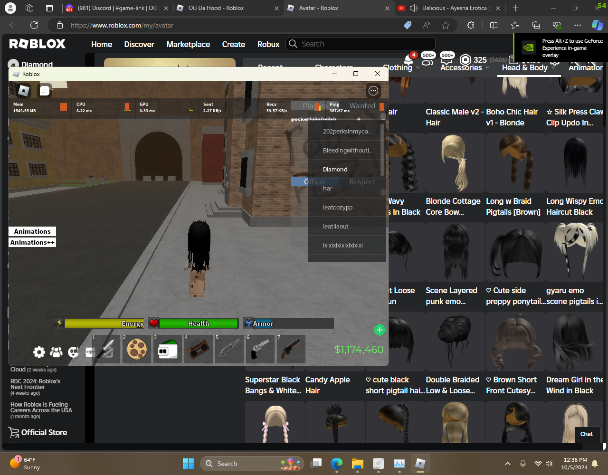Screen dimensions: 608x475
Task: Select the cookie in hotbar slot 2
Action: (137, 349)
